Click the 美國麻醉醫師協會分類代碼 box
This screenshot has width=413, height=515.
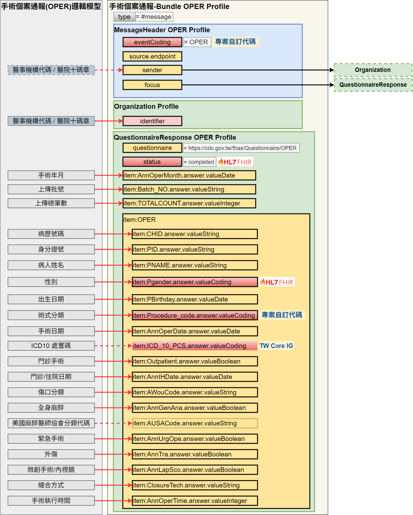(51, 423)
